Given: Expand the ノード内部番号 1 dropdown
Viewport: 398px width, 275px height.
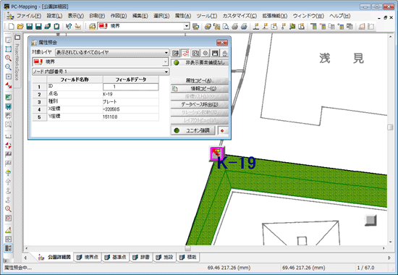Looking at the screenshot, I should point(101,72).
